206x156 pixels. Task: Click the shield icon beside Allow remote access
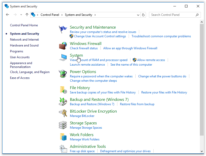135,60
